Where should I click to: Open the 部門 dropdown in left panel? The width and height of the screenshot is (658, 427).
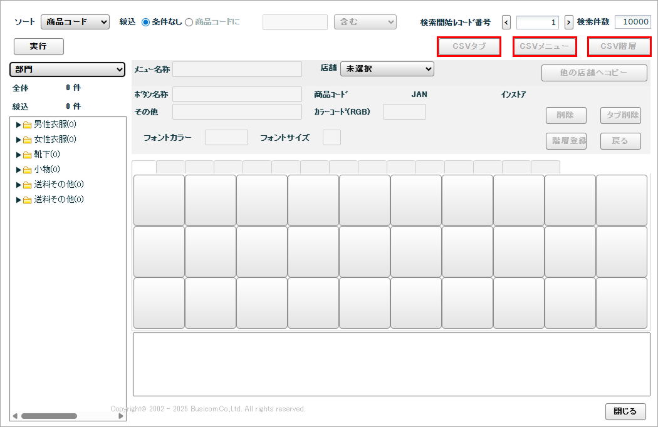pos(68,69)
